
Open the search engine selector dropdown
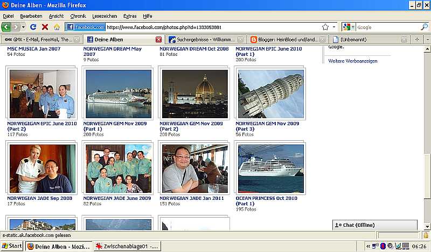pyautogui.click(x=349, y=27)
